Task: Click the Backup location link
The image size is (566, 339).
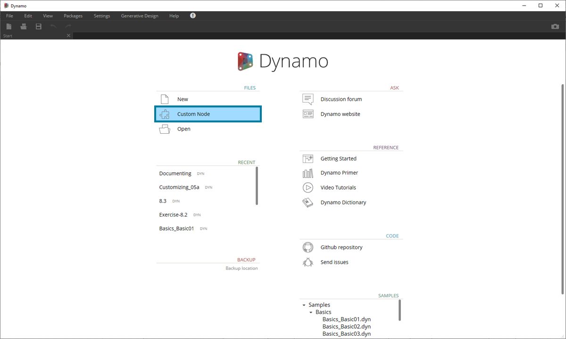Action: point(241,268)
